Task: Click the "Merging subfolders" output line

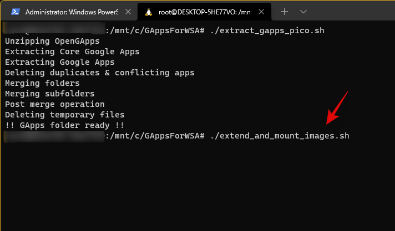Action: click(x=50, y=94)
